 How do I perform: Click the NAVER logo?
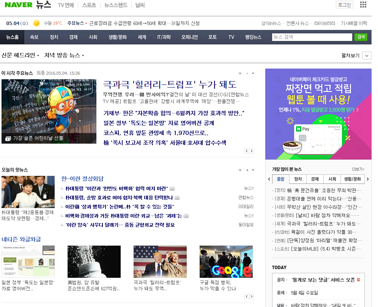[19, 5]
